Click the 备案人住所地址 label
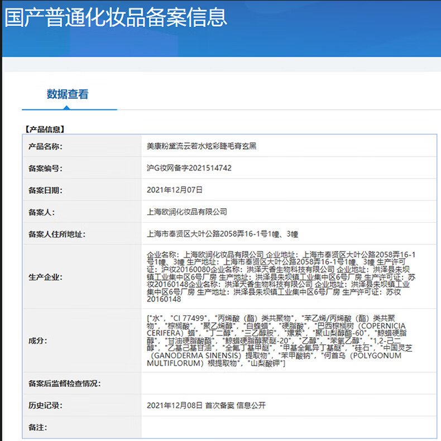 [x=56, y=234]
